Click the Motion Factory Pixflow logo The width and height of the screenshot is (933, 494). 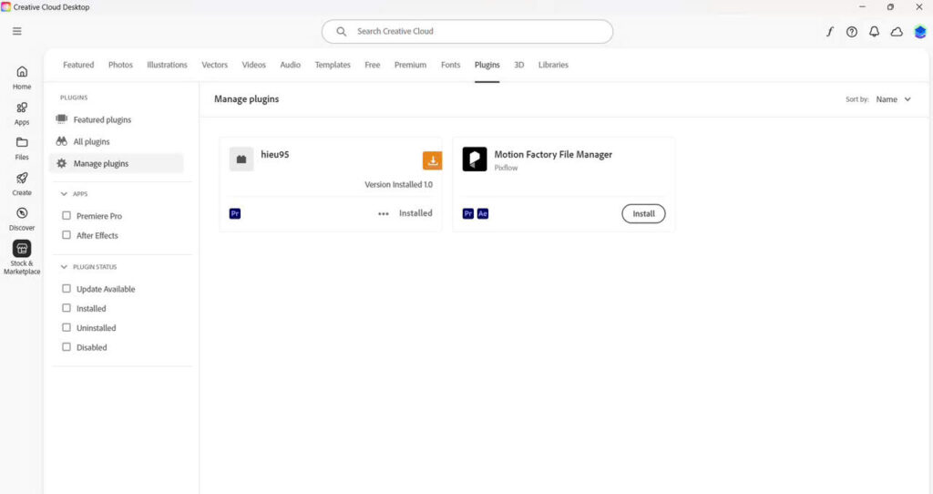(x=475, y=160)
